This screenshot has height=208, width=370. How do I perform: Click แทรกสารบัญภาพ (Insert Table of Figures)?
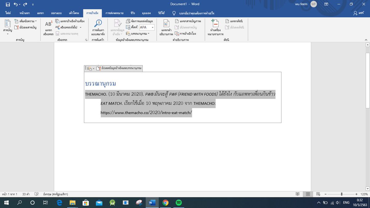[188, 21]
